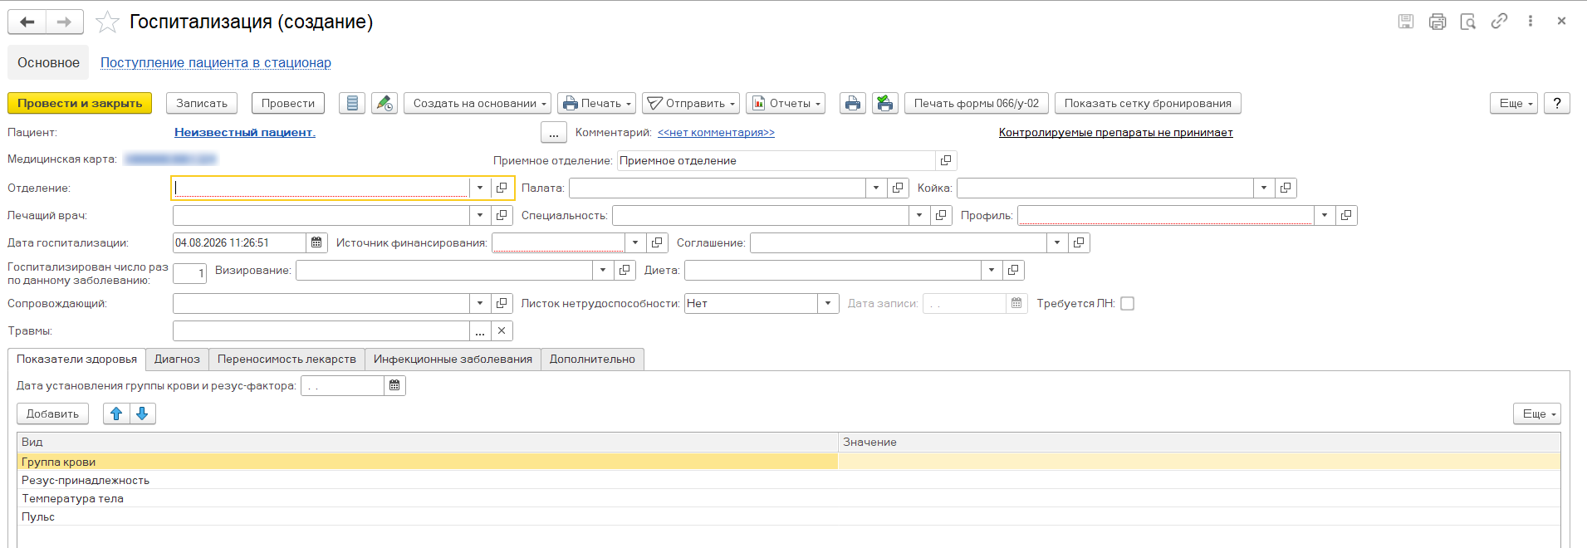Select Резус-принадлежность table row

pos(788,480)
